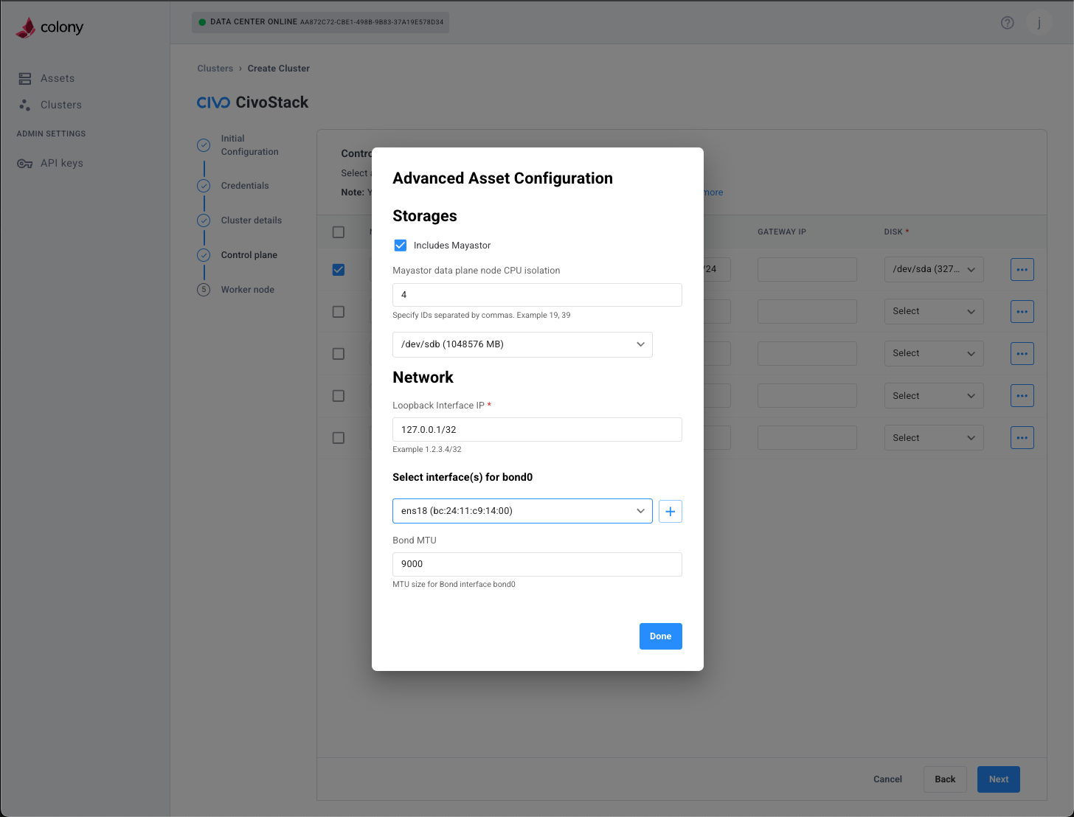Uncheck the selected control plane node row

click(x=338, y=269)
